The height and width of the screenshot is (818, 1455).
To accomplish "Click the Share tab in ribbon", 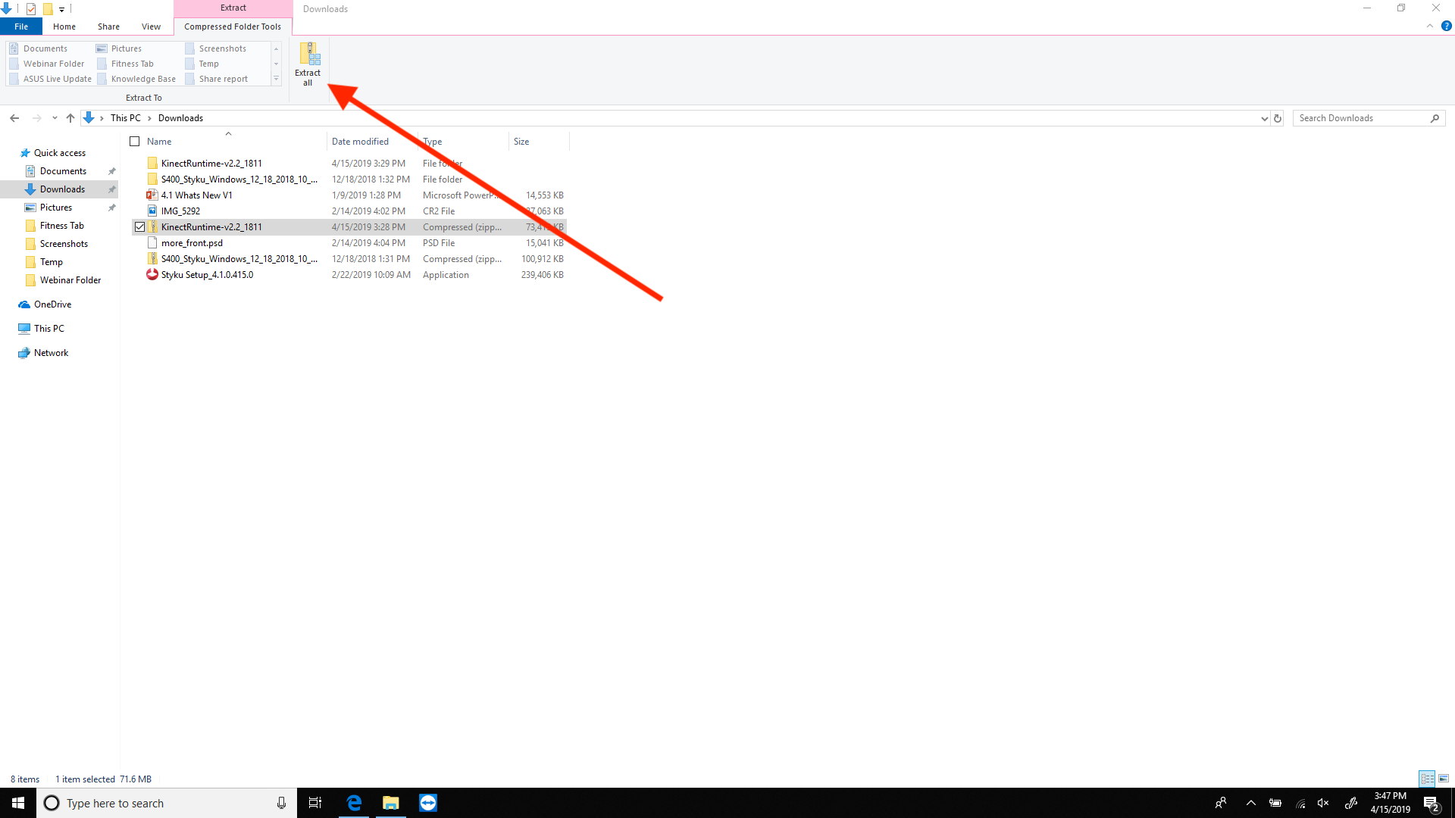I will (x=109, y=26).
